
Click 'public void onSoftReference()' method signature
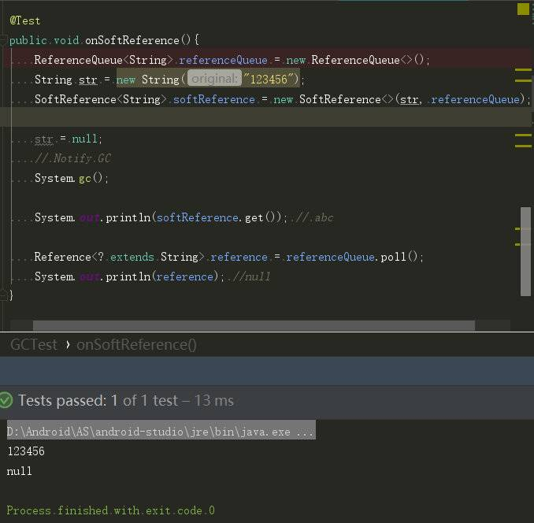click(104, 40)
